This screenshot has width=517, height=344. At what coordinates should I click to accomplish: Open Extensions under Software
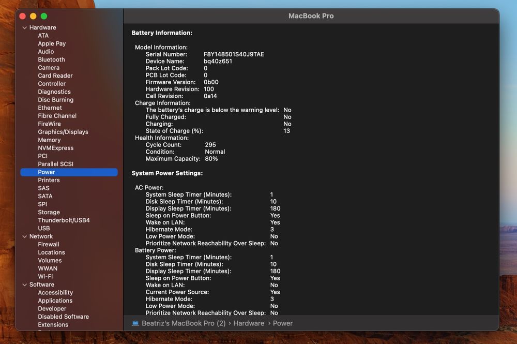[53, 324]
